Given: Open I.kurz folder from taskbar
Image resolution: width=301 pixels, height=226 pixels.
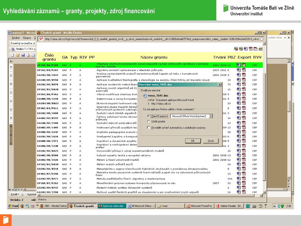Looking at the screenshot, I should pos(171,206).
